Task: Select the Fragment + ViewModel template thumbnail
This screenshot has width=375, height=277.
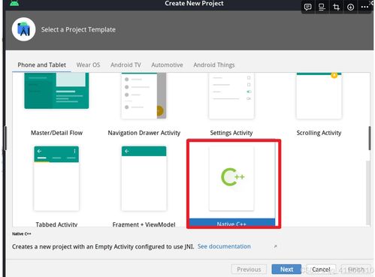Action: pyautogui.click(x=144, y=179)
